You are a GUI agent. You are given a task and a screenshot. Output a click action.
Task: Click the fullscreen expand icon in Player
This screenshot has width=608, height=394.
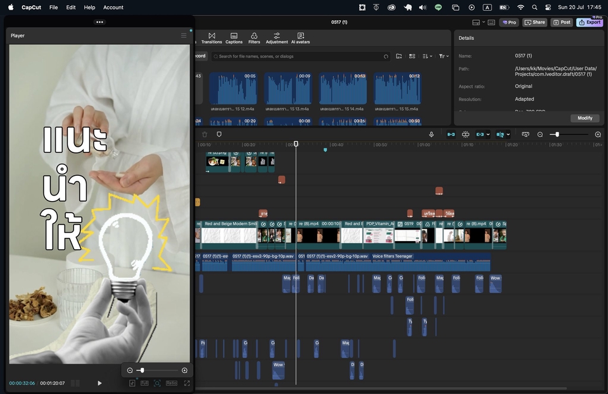pyautogui.click(x=187, y=383)
